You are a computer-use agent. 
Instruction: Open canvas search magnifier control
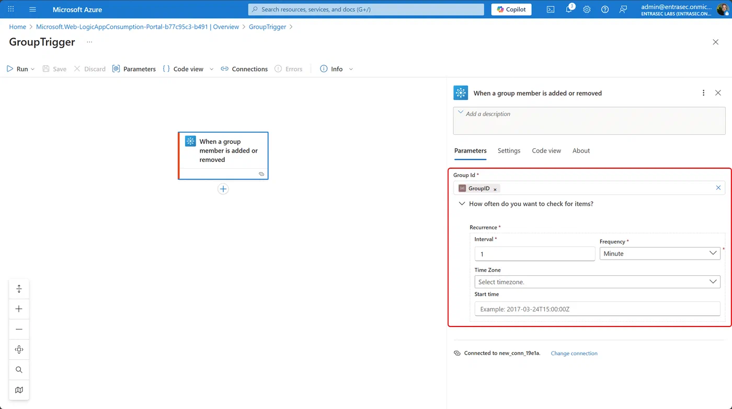pyautogui.click(x=19, y=370)
